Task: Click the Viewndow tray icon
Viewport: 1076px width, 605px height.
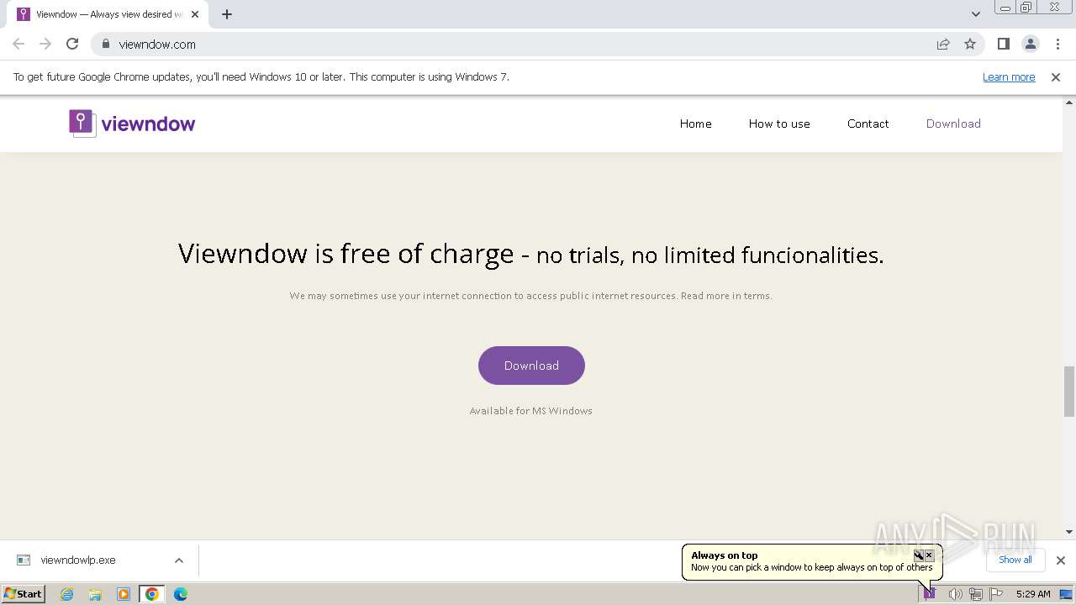Action: coord(930,594)
